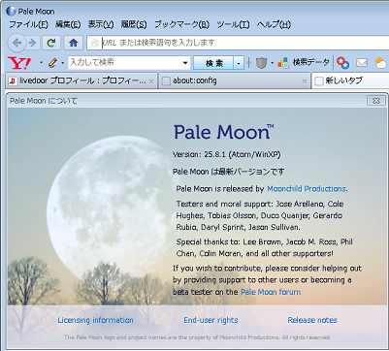
Task: Expand the Yahoo! logo dropdown arrow
Action: [41, 63]
